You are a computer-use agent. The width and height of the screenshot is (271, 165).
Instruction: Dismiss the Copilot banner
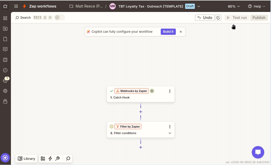coord(180,32)
